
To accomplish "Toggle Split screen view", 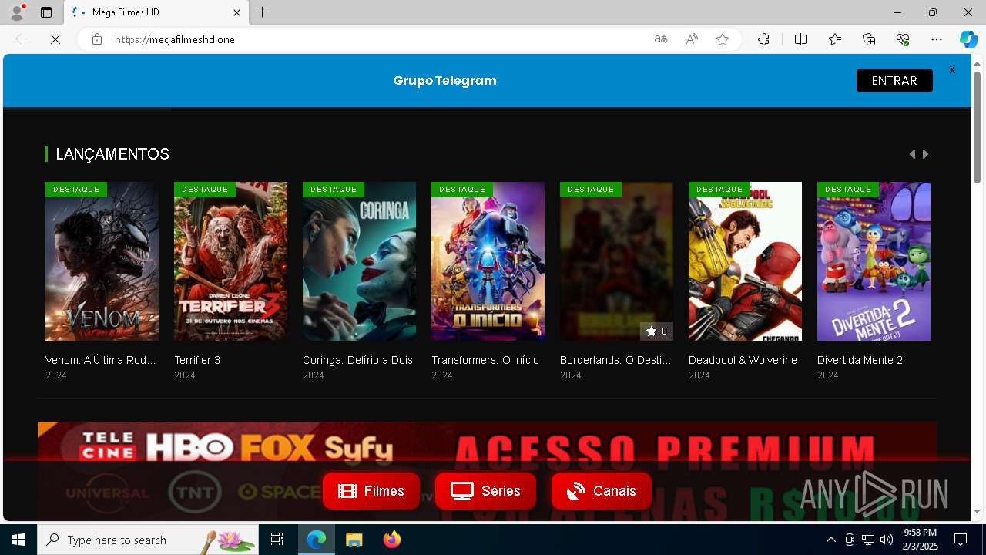I will tap(800, 39).
